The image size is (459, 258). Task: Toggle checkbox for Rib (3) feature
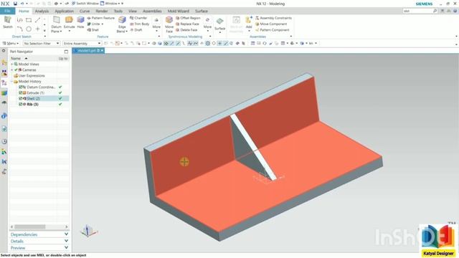click(21, 104)
